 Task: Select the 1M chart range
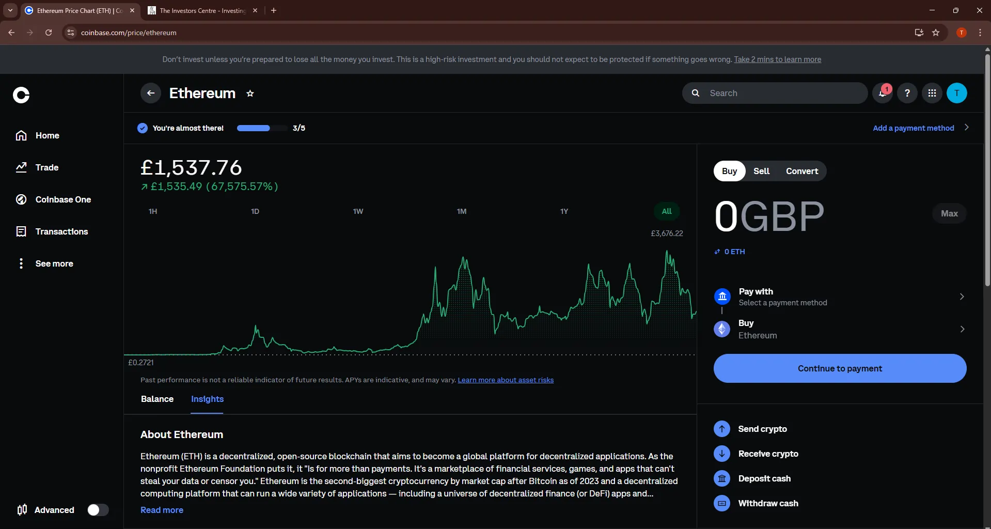[462, 211]
